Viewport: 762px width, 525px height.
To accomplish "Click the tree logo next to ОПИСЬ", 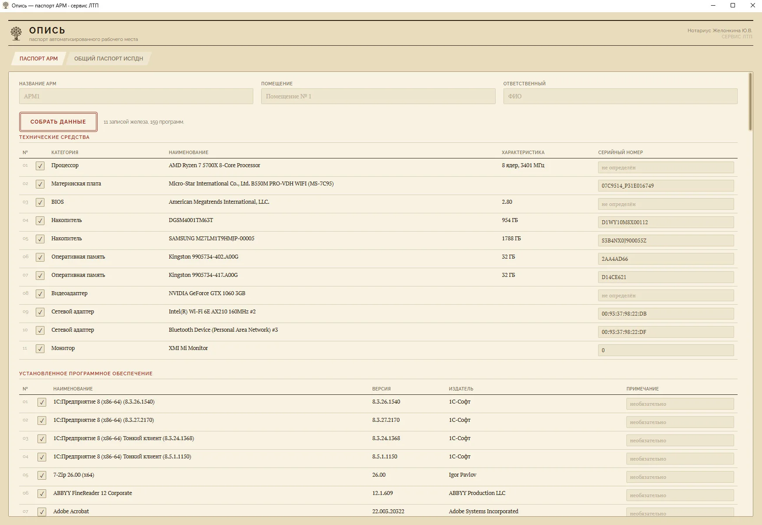I will [16, 34].
